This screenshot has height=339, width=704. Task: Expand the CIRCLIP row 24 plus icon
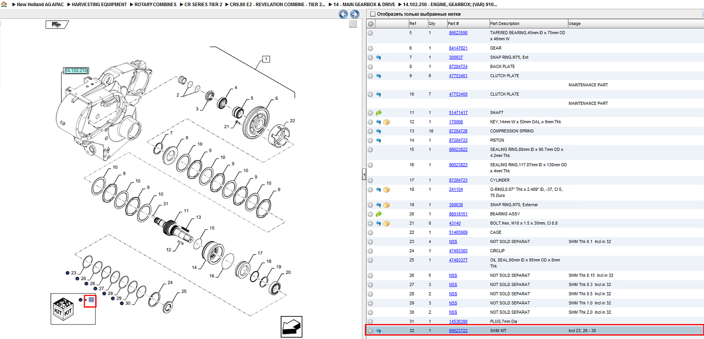coord(370,251)
